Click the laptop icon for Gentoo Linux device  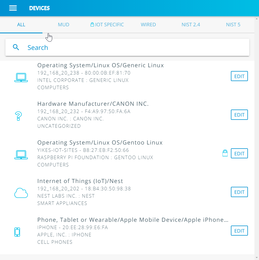pos(21,155)
